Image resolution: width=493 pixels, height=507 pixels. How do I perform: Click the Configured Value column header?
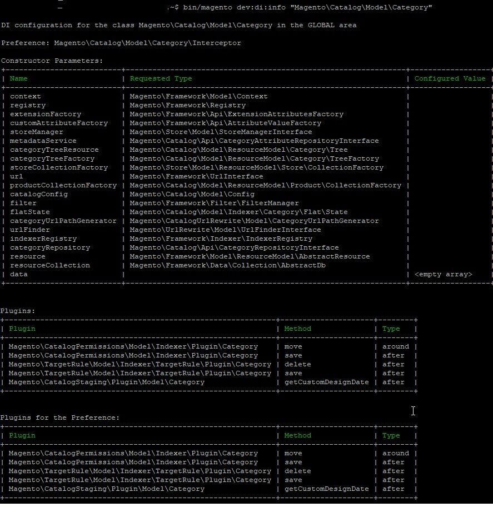450,78
